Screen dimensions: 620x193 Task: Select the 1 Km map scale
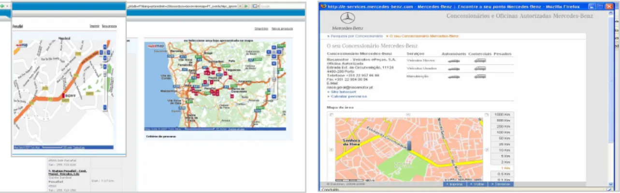pyautogui.click(x=503, y=167)
